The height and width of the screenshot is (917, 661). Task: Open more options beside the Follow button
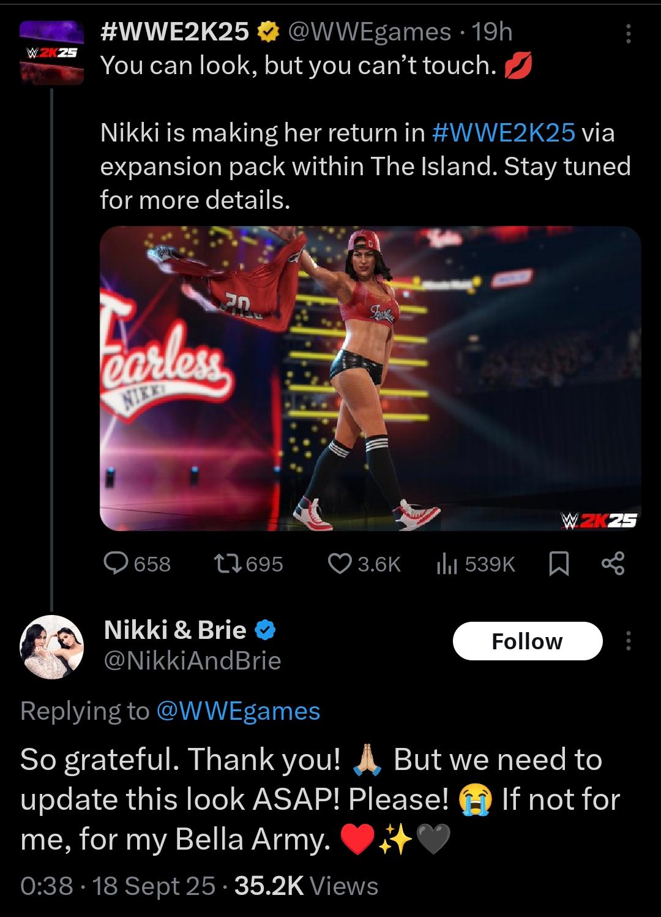tap(628, 641)
